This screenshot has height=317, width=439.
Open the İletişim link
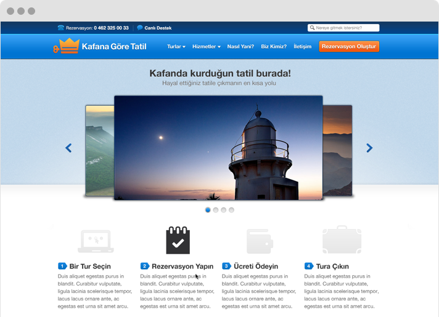pyautogui.click(x=303, y=47)
